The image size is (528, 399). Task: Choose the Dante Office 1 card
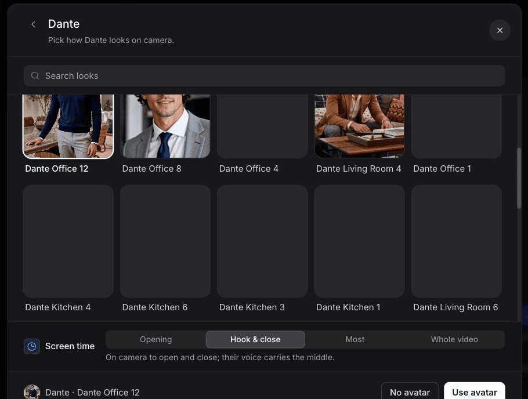[456, 126]
